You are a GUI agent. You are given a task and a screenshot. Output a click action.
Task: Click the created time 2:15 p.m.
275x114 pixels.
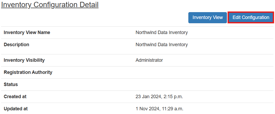pos(173,97)
